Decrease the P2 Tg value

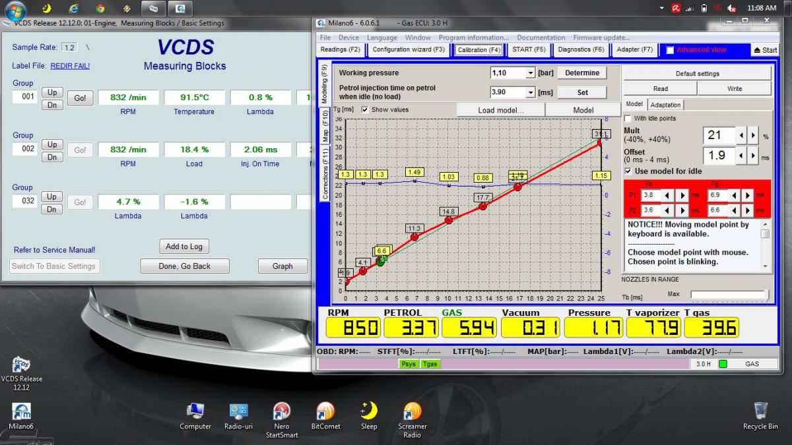coord(735,210)
